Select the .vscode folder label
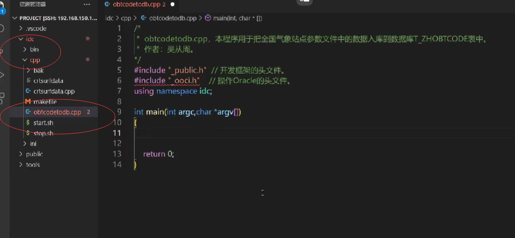515x238 pixels. click(36, 28)
